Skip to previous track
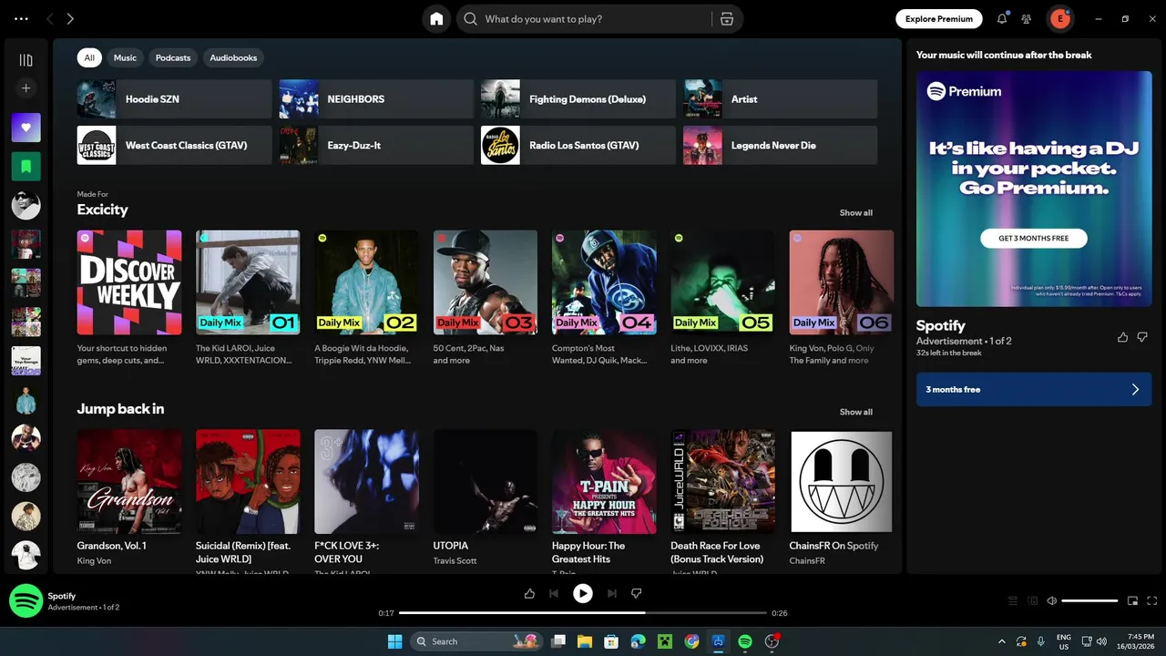 click(x=554, y=593)
